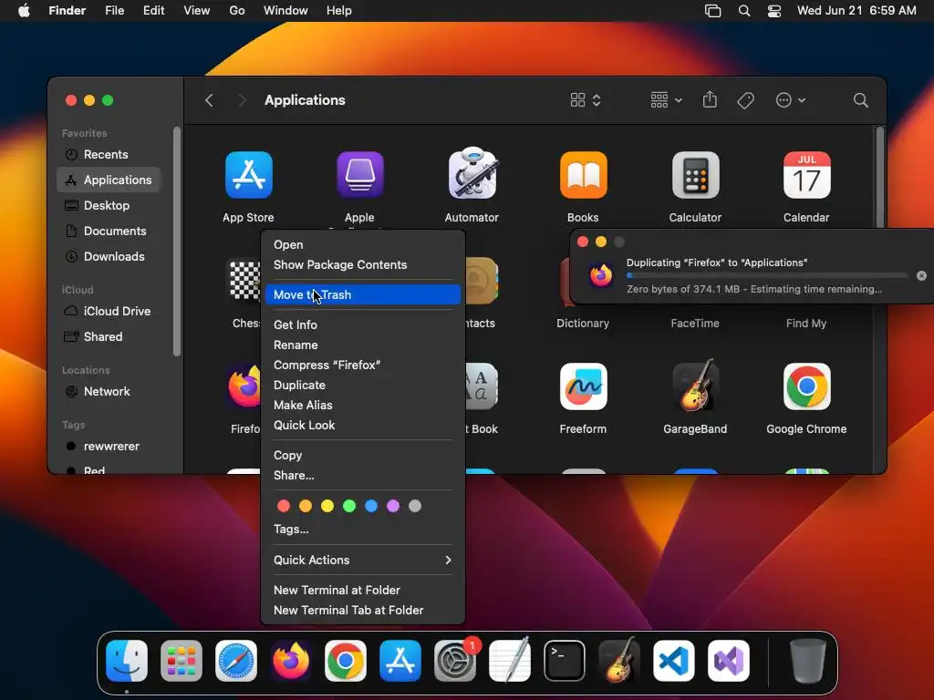Apply the green tag color
This screenshot has width=934, height=700.
tap(349, 506)
